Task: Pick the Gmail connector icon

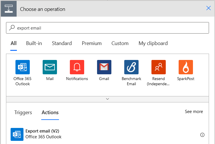Action: tap(104, 67)
